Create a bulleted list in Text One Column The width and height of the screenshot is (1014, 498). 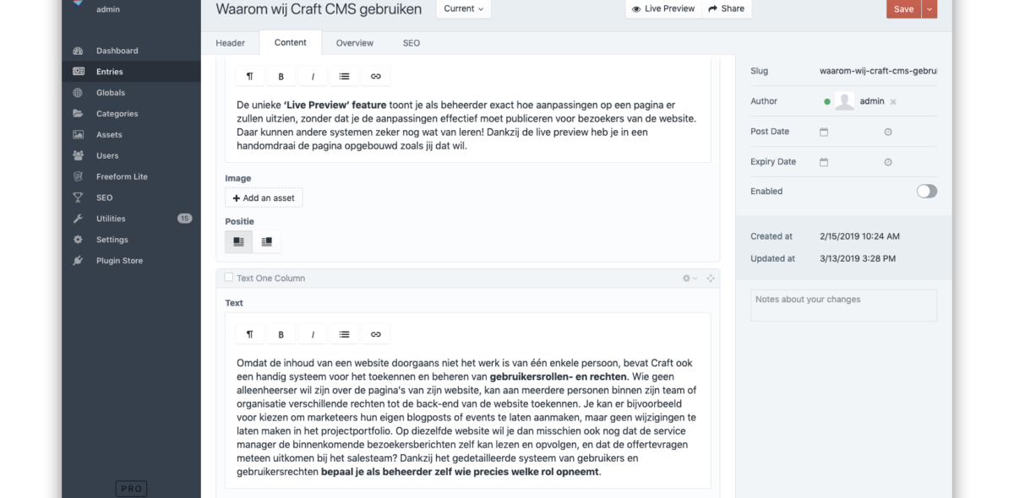pyautogui.click(x=344, y=333)
